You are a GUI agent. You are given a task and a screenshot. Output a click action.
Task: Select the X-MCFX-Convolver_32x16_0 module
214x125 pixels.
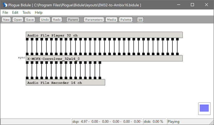coord(104,58)
